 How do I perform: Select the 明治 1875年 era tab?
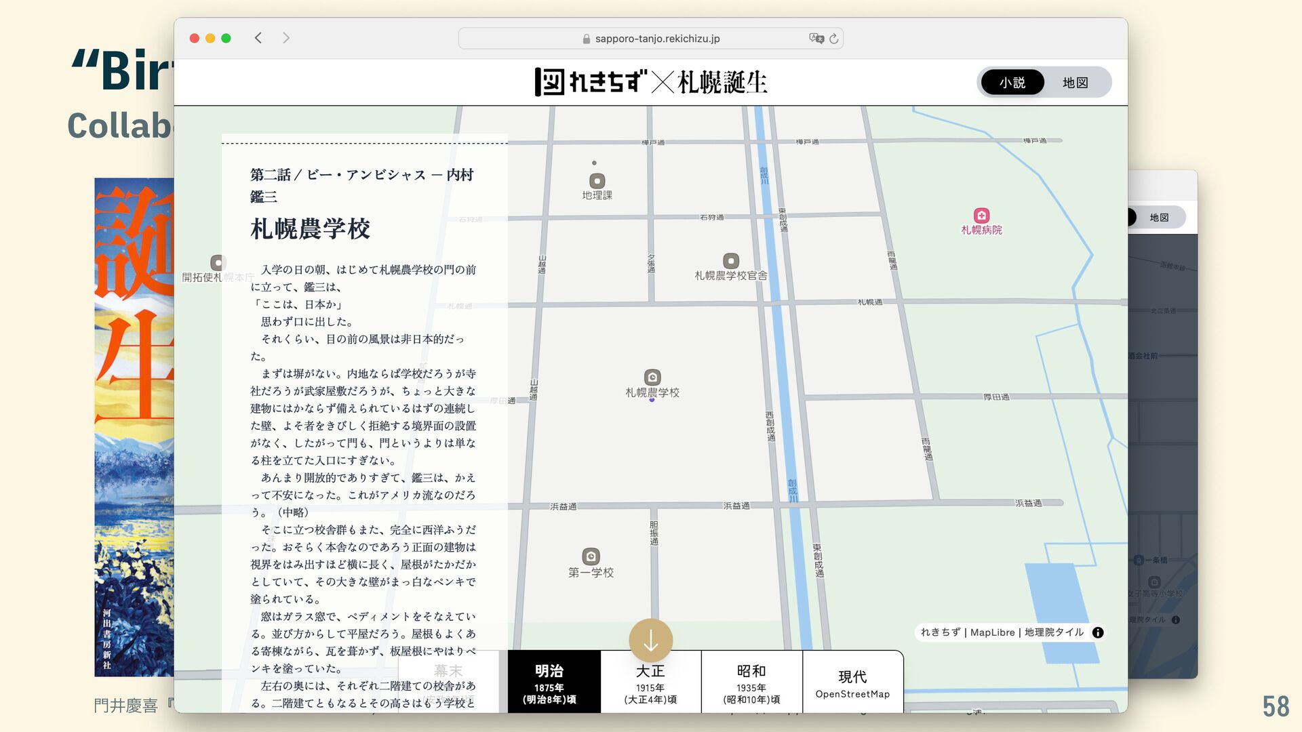pos(554,683)
